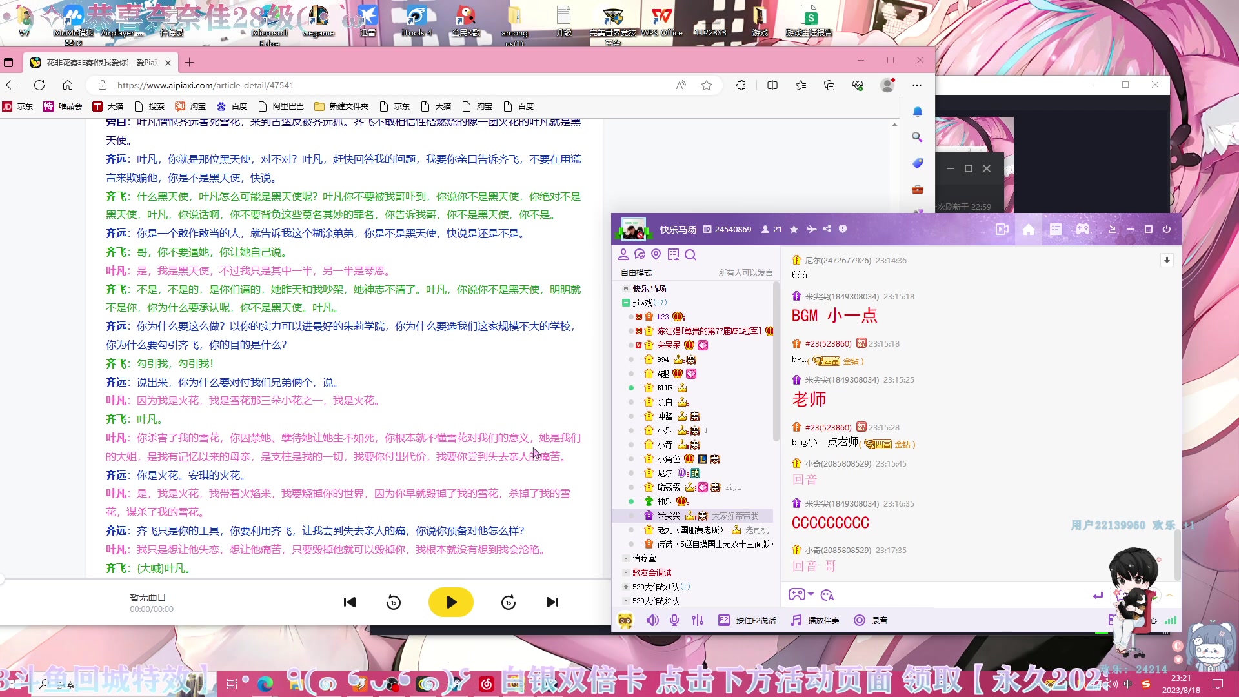
Task: Expand the 520大作战1队 channel
Action: 626,587
